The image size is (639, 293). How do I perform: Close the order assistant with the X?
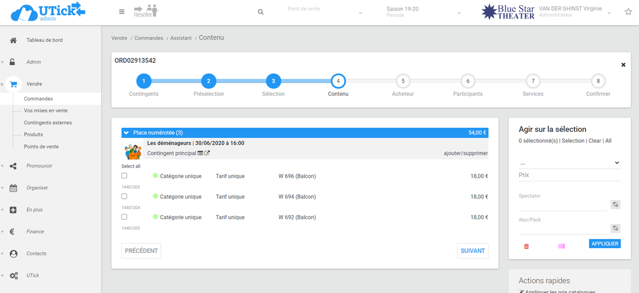(623, 65)
